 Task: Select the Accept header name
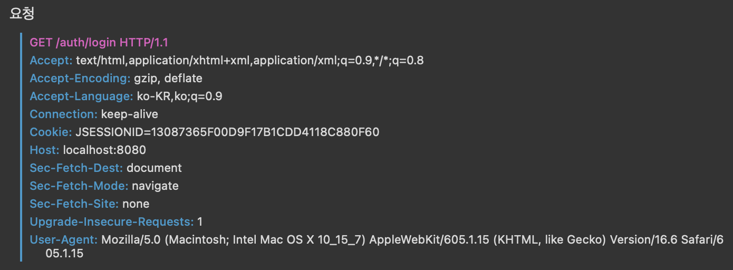point(51,61)
